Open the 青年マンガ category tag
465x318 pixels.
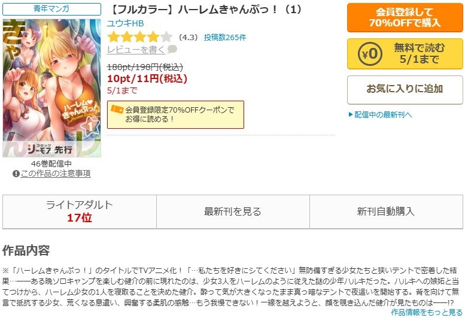[x=51, y=9]
